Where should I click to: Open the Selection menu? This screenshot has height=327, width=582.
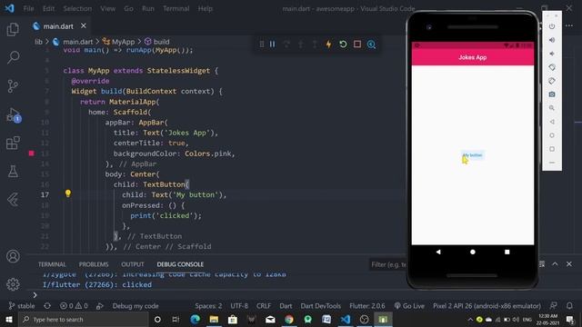(x=77, y=8)
